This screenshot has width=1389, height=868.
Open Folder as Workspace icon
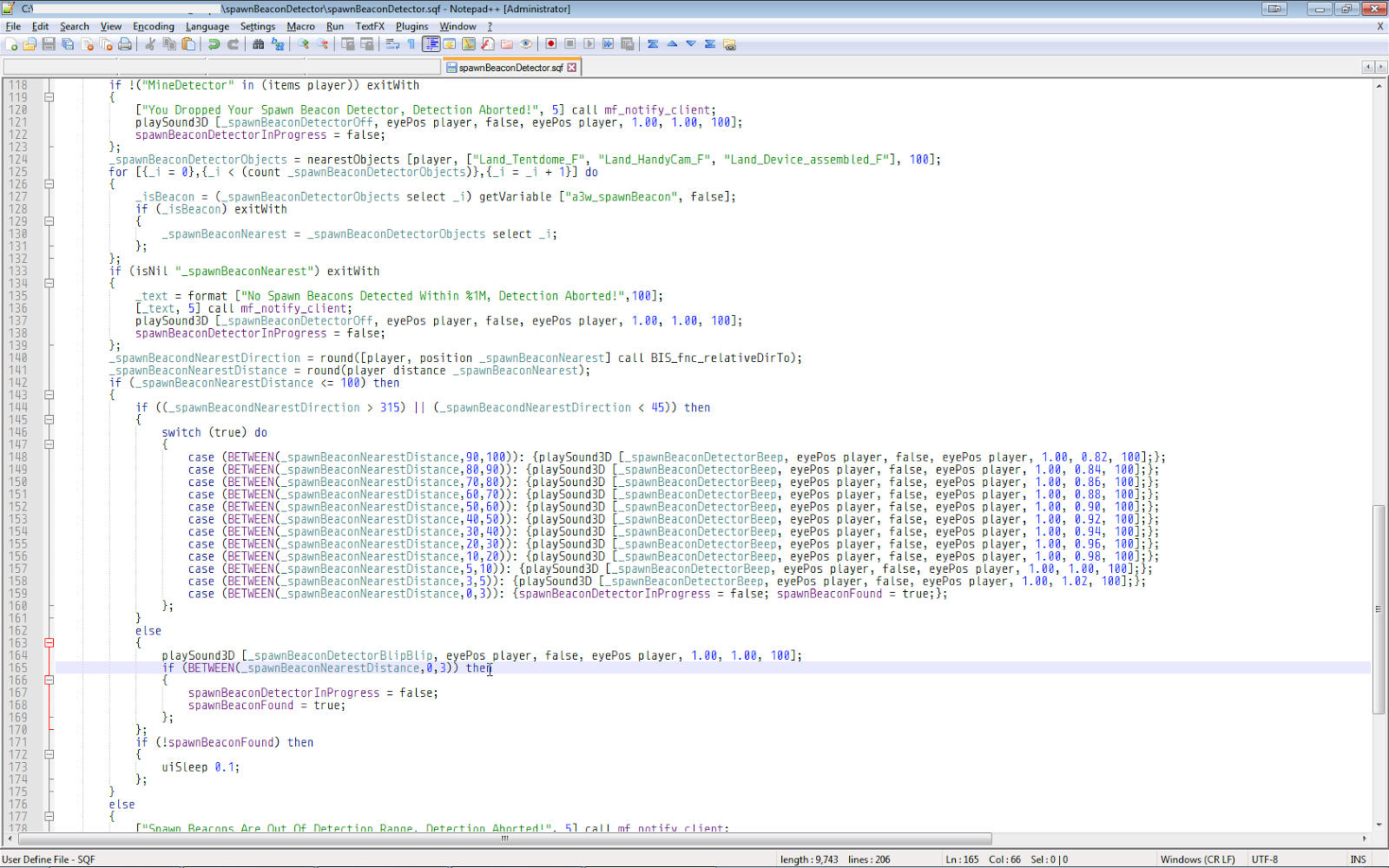507,44
